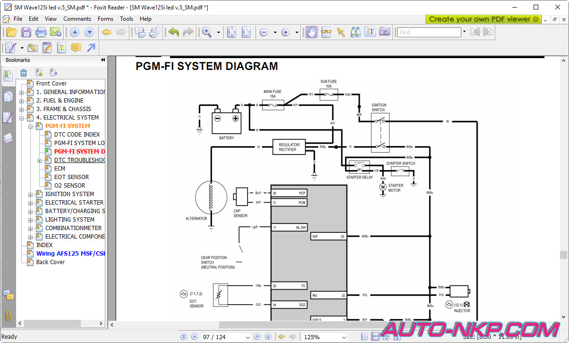The width and height of the screenshot is (569, 343).
Task: Select the arrow annotation selection tool
Action: tap(340, 32)
